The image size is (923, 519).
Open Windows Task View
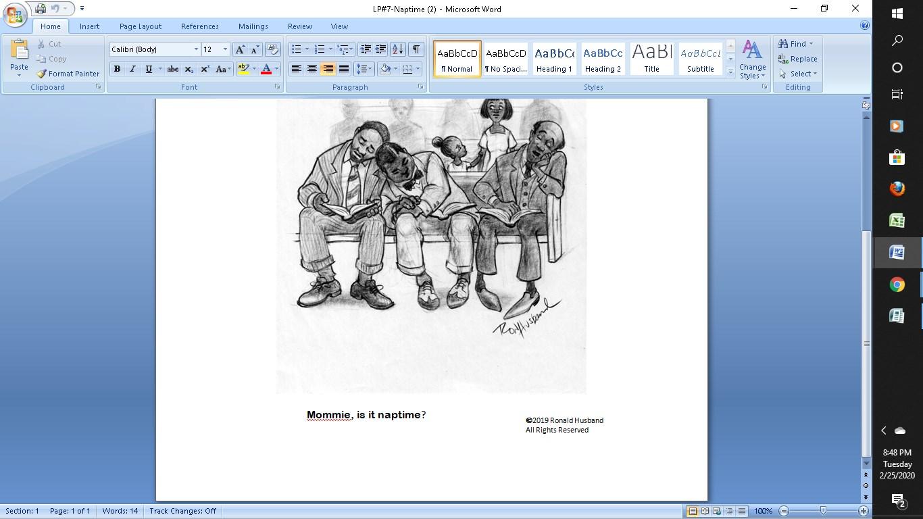click(x=897, y=95)
